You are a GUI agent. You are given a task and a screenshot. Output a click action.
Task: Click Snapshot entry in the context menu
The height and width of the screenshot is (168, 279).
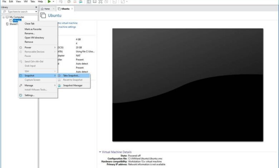click(x=38, y=75)
